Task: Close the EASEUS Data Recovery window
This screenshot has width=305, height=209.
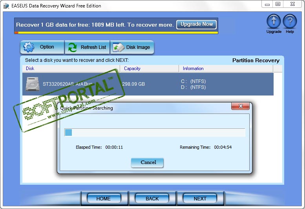Action: (x=292, y=4)
